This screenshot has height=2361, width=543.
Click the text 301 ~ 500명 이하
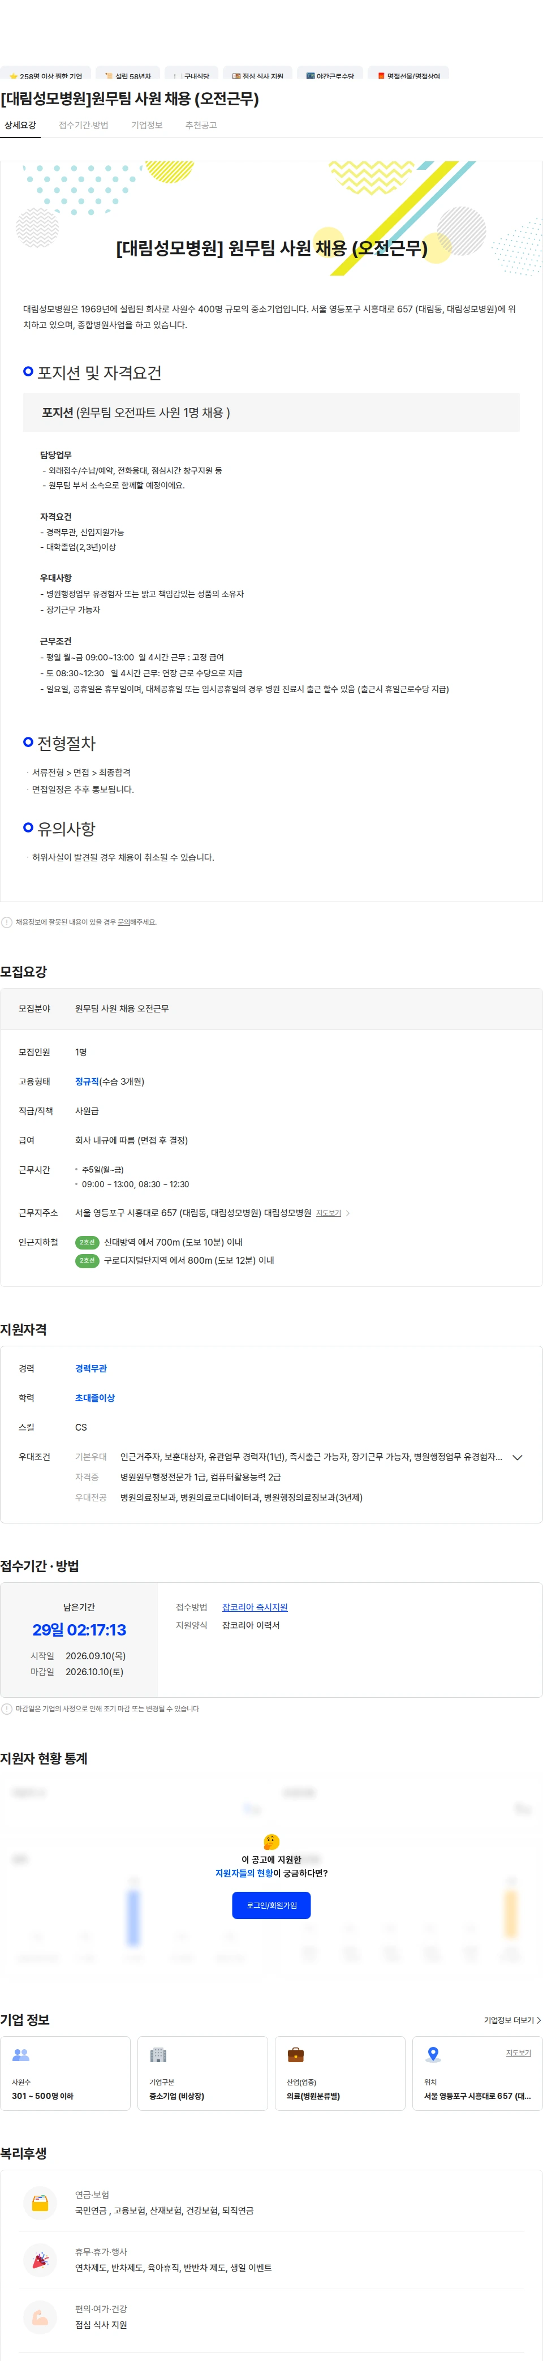42,2096
